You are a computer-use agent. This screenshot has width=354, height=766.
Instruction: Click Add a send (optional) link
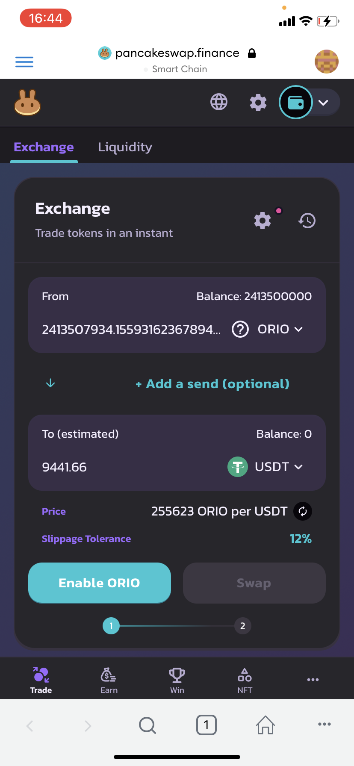(x=212, y=384)
